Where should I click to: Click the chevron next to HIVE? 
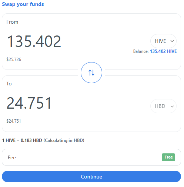point(172,41)
